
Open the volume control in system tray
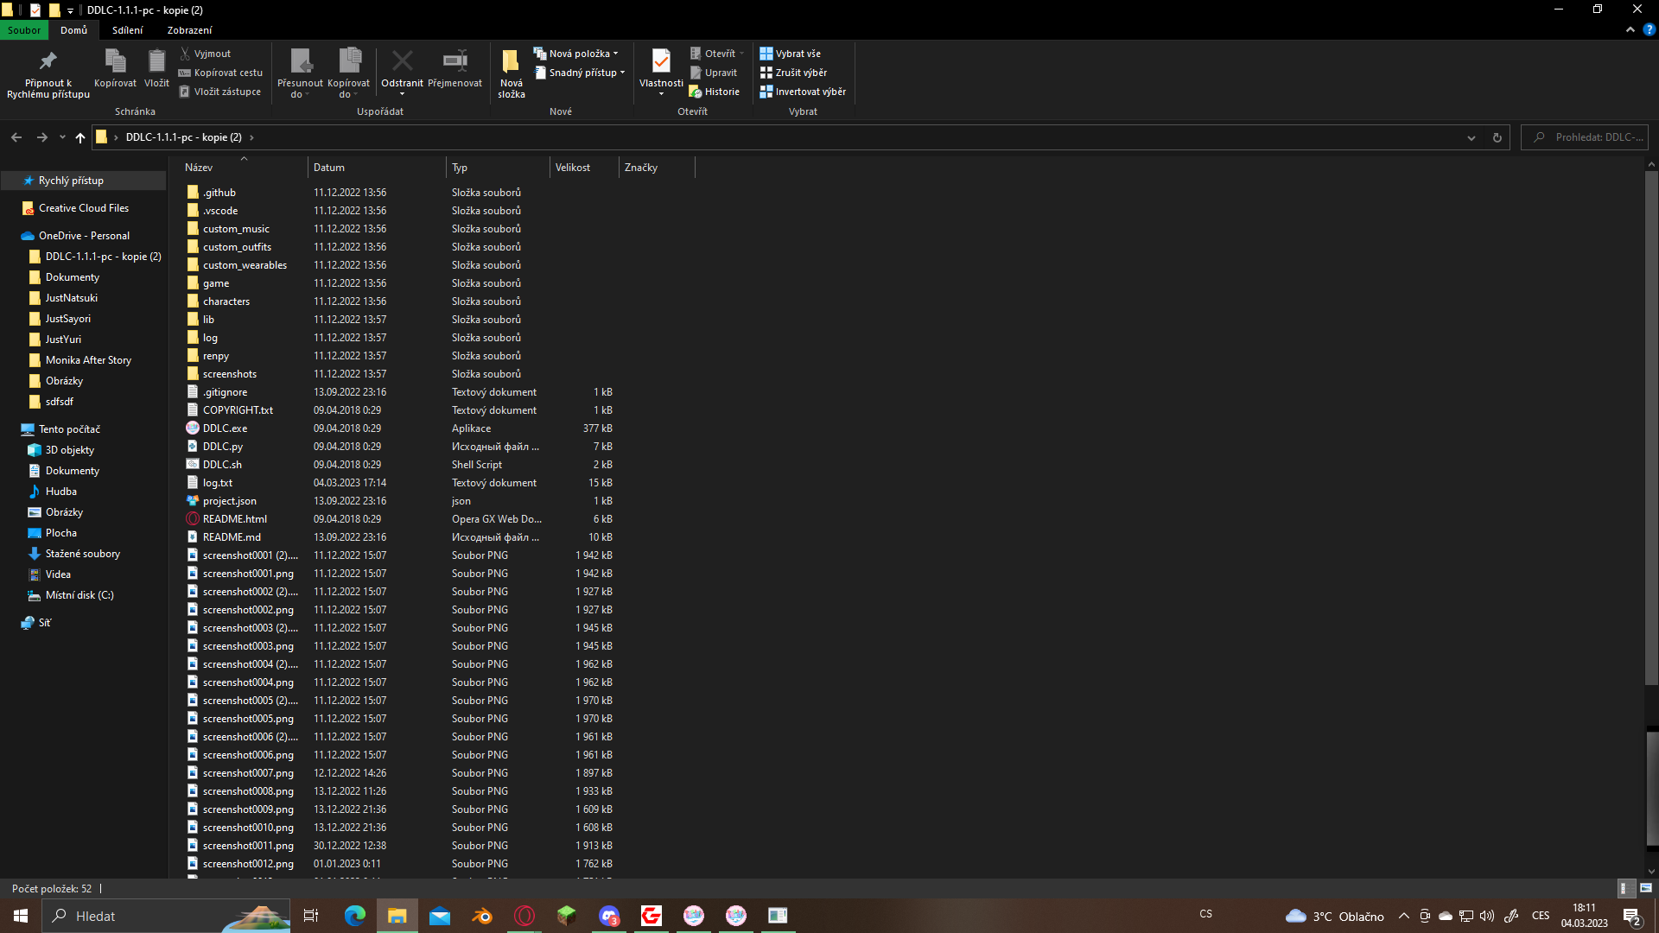pos(1486,916)
